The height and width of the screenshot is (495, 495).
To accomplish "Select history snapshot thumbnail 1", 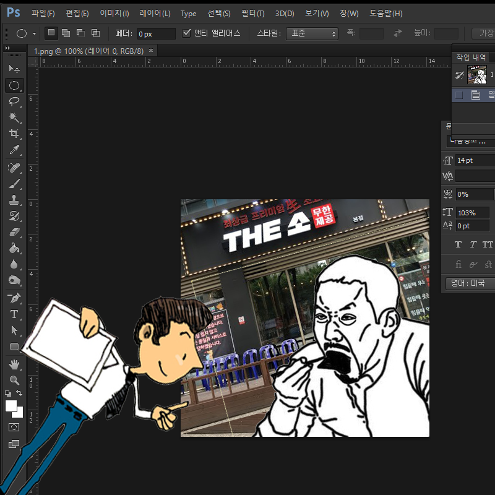I will tap(476, 74).
